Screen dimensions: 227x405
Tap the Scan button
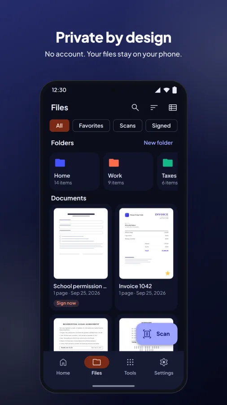(x=157, y=334)
